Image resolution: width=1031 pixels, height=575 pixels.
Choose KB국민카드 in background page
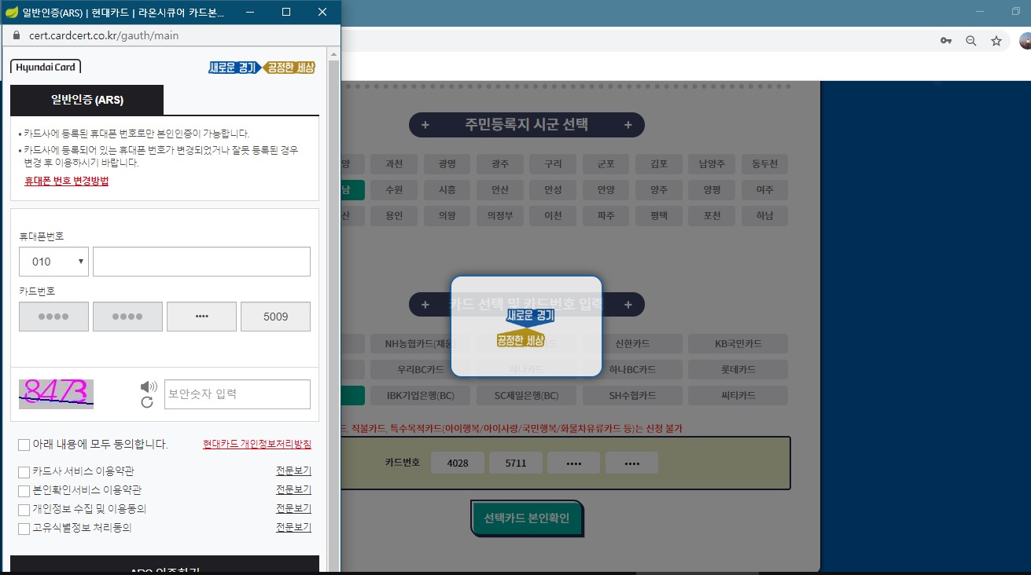pos(738,344)
